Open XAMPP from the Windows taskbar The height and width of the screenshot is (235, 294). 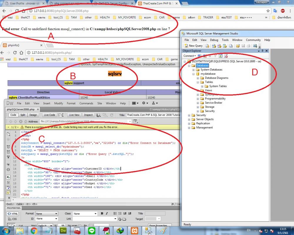pyautogui.click(x=134, y=231)
